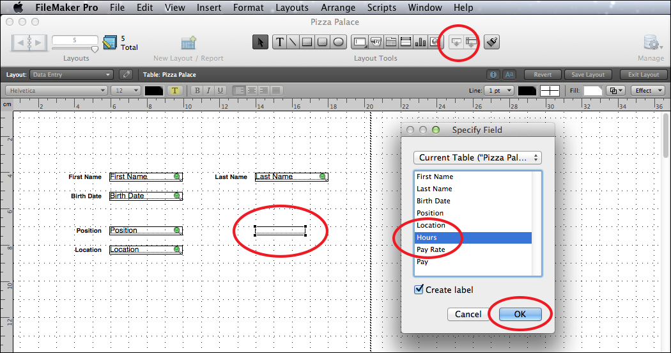Select the Line drawing tool
Screen dimensions: 671x353
tap(293, 42)
